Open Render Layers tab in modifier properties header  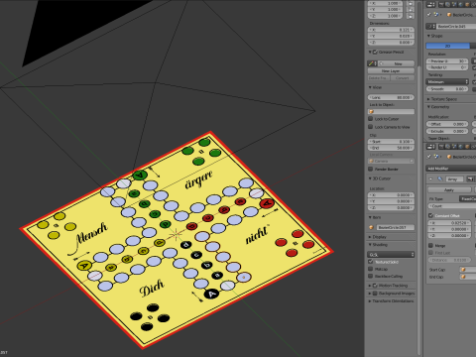[x=448, y=147]
